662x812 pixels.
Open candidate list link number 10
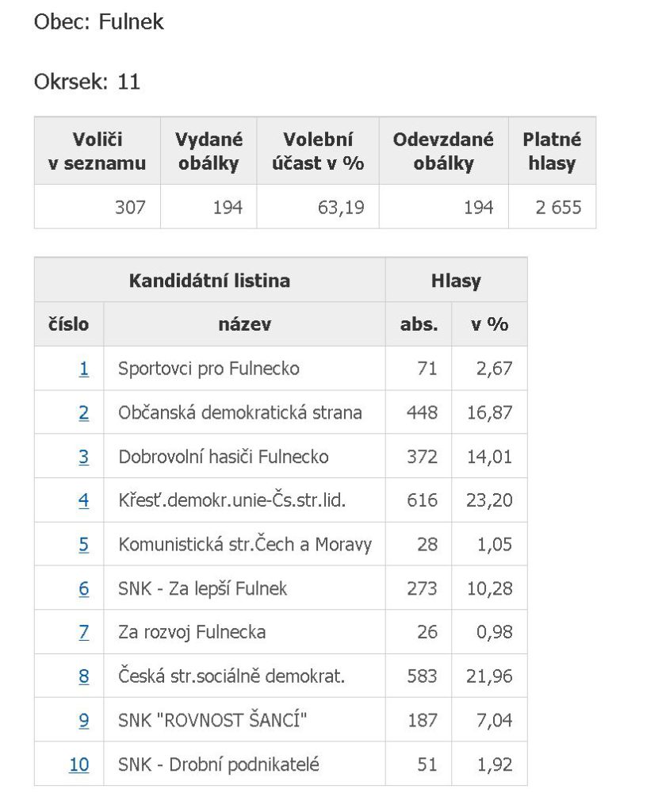pyautogui.click(x=78, y=764)
